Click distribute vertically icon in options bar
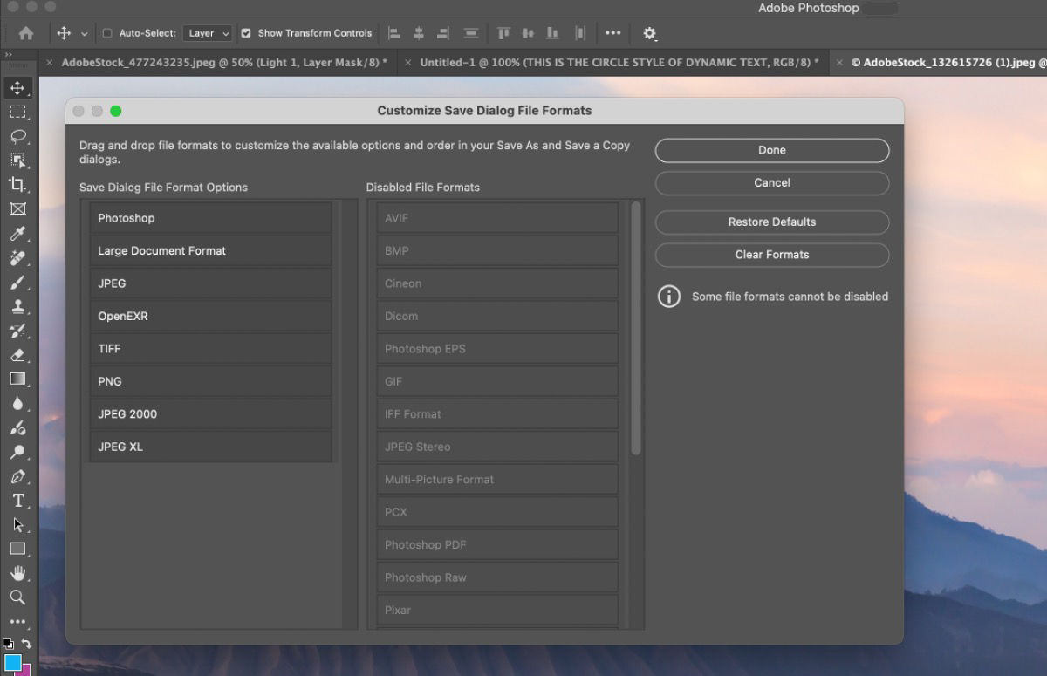The image size is (1047, 676). [x=471, y=33]
